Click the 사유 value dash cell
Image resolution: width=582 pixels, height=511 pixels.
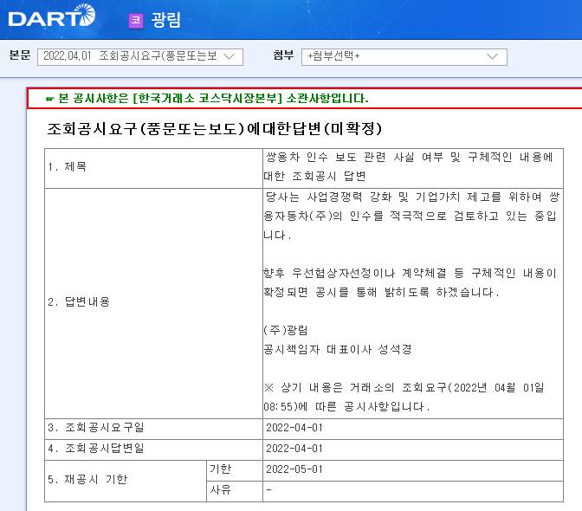[413, 491]
